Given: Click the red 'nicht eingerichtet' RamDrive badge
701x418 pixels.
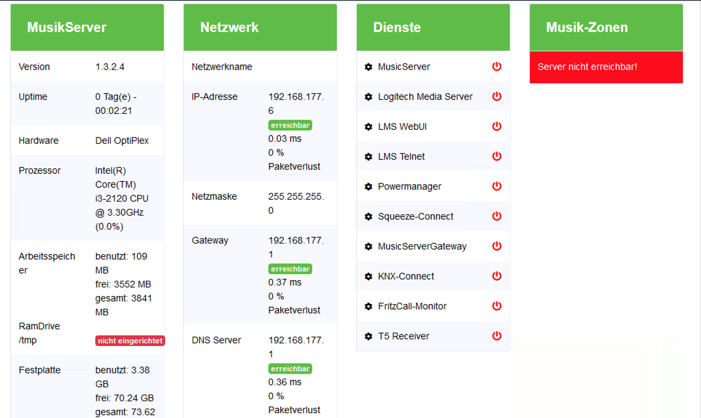Looking at the screenshot, I should (130, 341).
